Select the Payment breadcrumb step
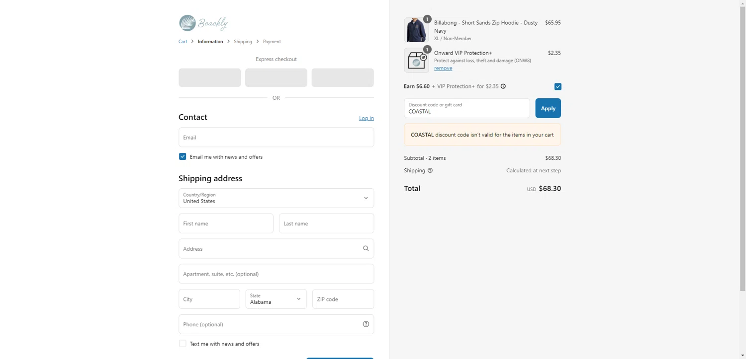746x359 pixels. (272, 42)
